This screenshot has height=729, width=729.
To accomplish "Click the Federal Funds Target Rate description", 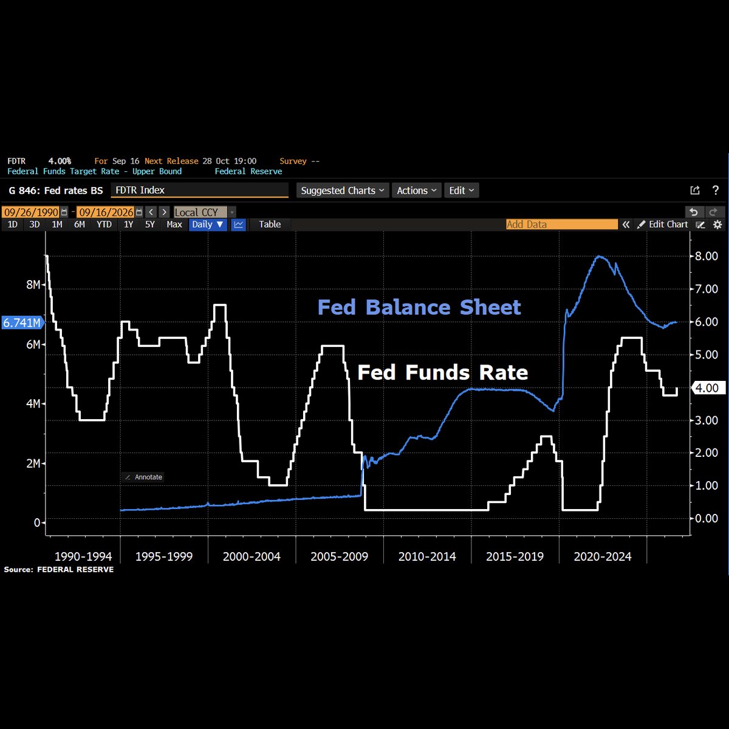I will [94, 171].
